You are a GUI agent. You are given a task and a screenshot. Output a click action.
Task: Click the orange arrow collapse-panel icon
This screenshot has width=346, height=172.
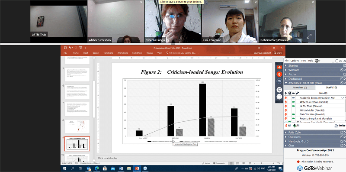point(279,67)
